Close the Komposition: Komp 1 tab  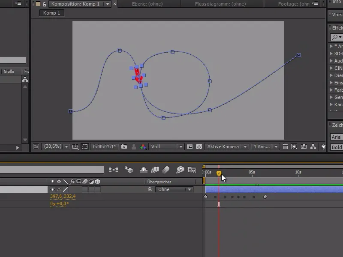[114, 4]
